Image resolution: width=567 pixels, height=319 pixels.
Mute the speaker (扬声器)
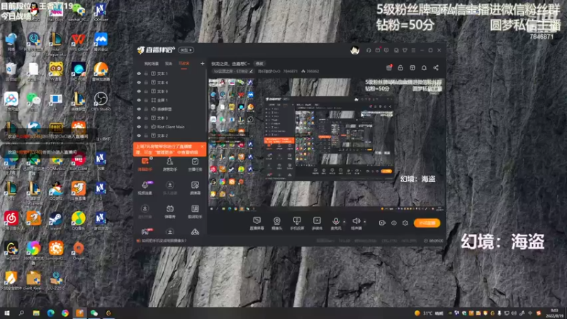[357, 223]
